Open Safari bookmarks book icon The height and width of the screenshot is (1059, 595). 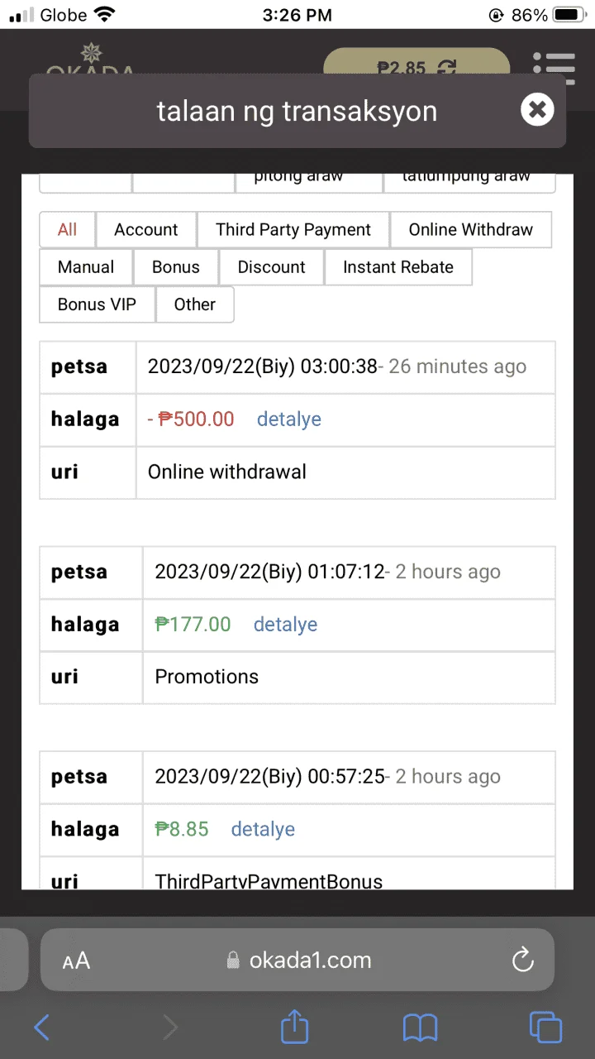420,1028
